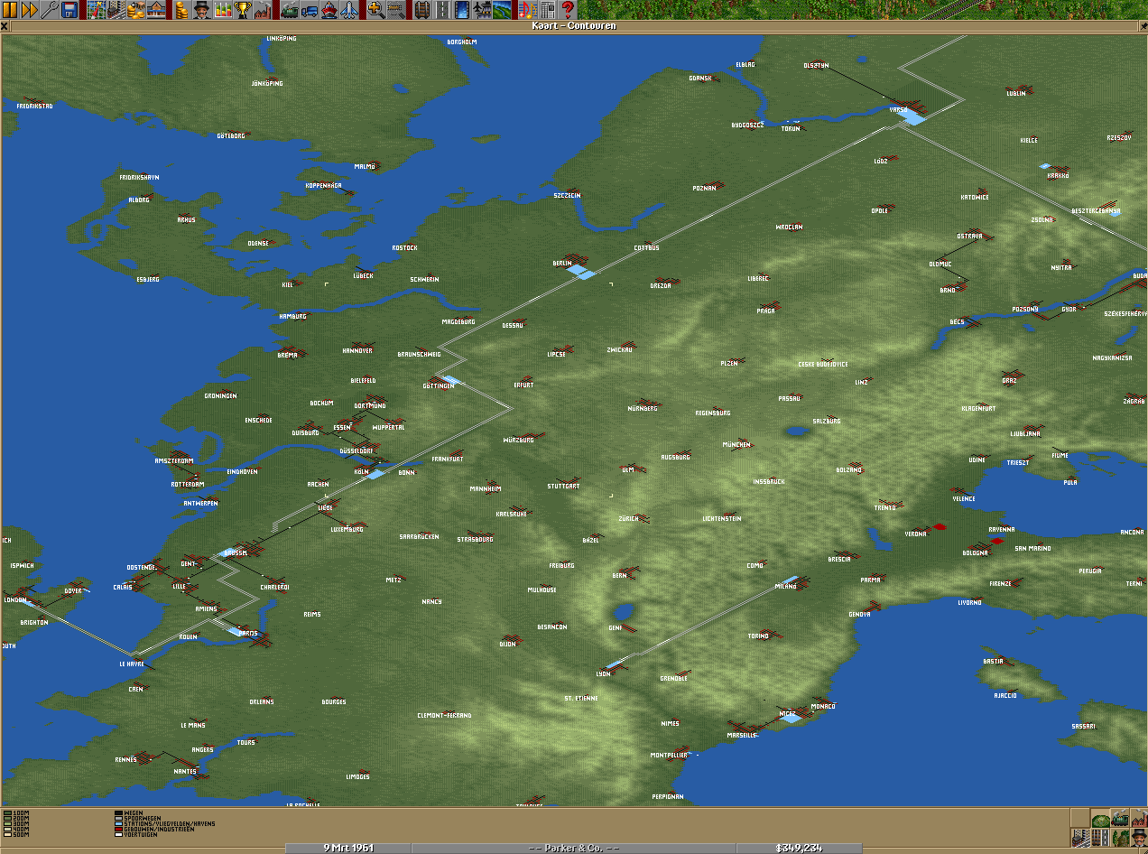Screen dimensions: 1148x854
Task: Click the Amszterdam label on map
Action: coord(174,460)
